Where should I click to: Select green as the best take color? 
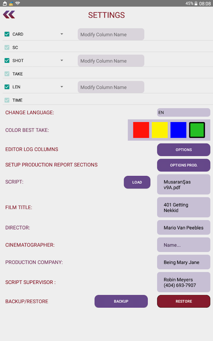(197, 130)
